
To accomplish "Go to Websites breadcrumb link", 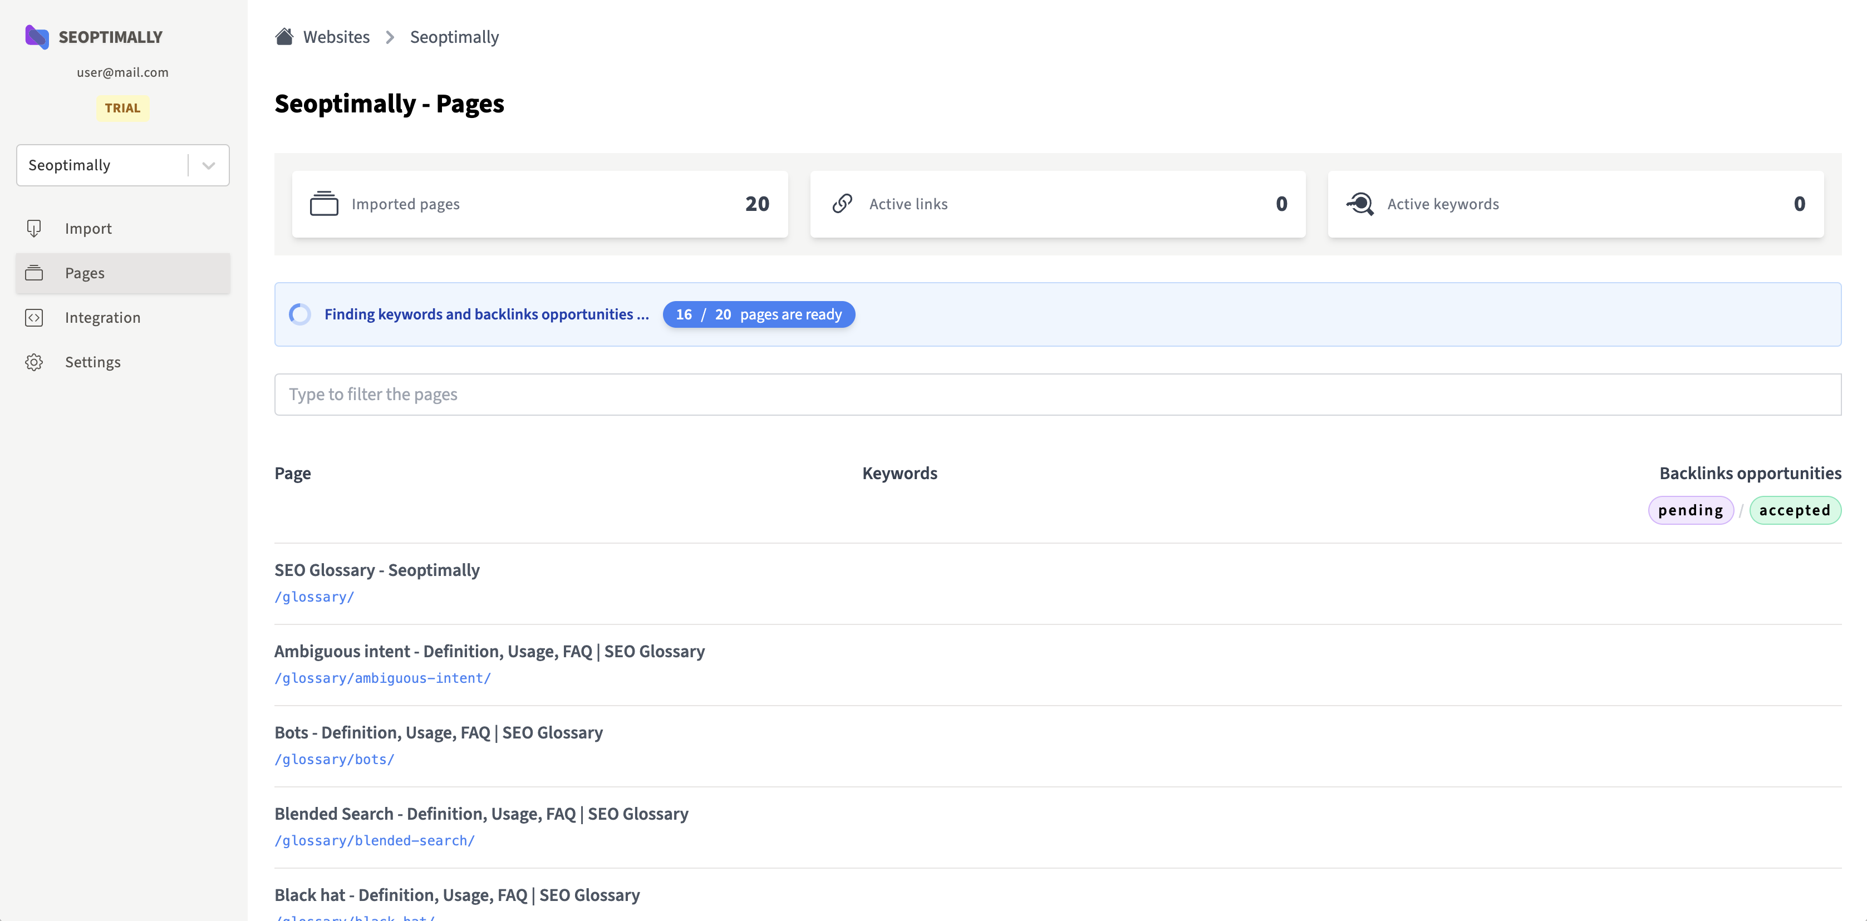I will (x=336, y=37).
